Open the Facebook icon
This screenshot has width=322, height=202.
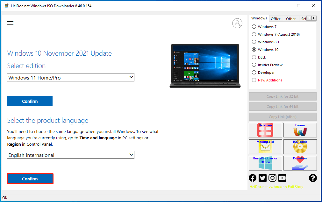point(252,178)
